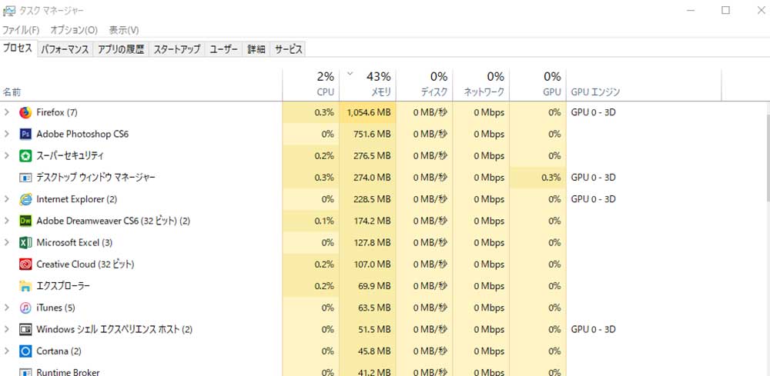Click the Firefox process icon
770x376 pixels.
pos(25,113)
